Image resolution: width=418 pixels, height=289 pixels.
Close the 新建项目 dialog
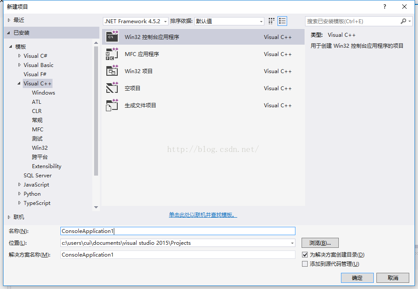[x=404, y=7]
